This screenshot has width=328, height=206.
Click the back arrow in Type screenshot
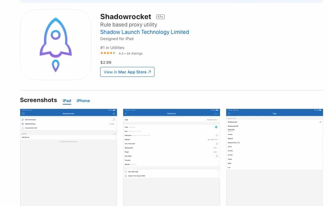click(x=229, y=114)
